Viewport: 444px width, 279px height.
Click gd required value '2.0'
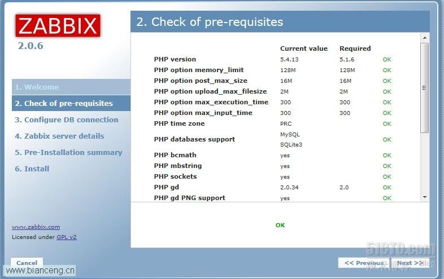344,188
